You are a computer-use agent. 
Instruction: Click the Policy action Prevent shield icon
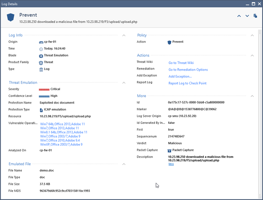(169, 42)
